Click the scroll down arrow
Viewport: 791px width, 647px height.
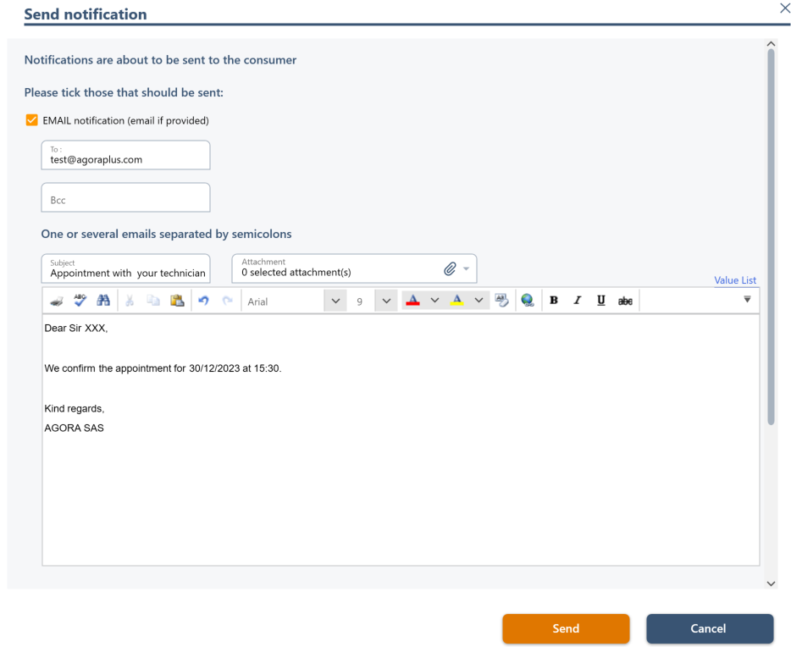click(x=771, y=583)
